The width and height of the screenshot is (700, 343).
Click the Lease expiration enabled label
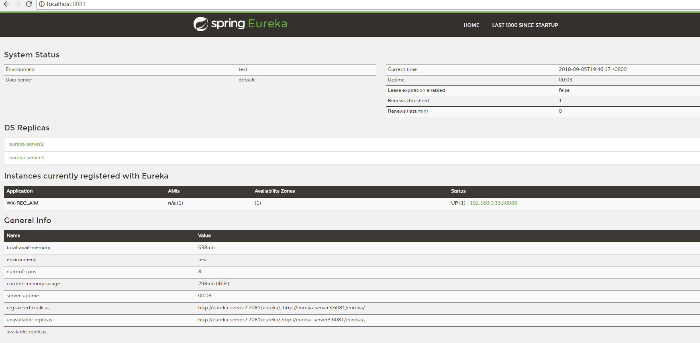[x=416, y=90]
